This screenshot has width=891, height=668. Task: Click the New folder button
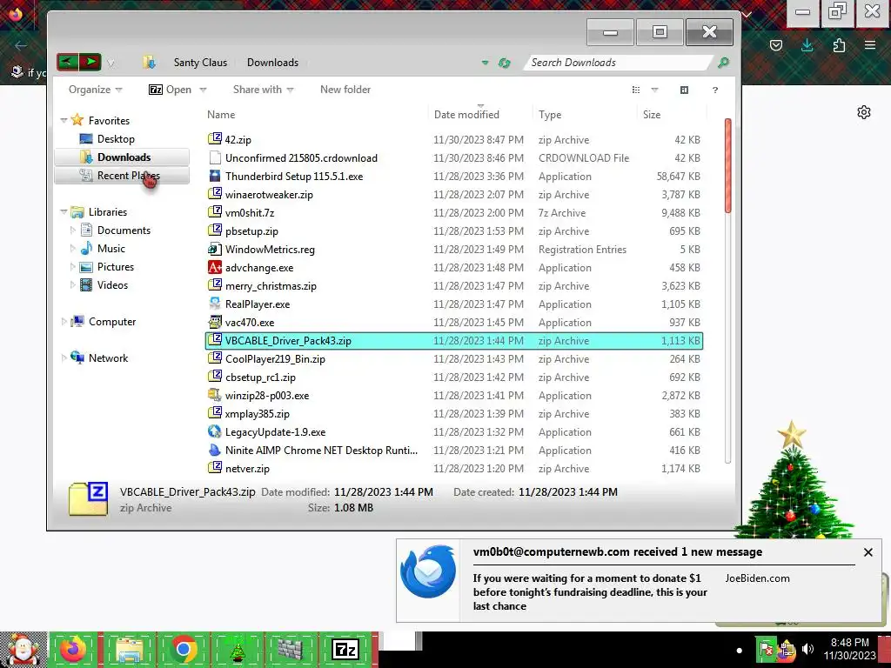point(345,90)
